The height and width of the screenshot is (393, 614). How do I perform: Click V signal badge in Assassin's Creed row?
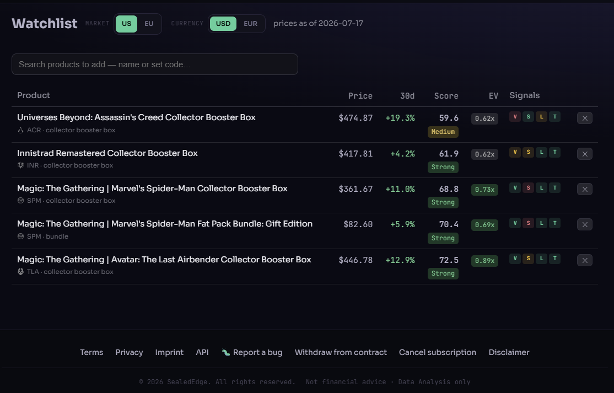coord(515,117)
